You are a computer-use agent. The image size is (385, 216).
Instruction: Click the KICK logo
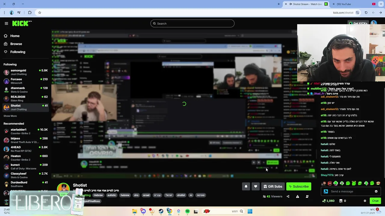(x=22, y=23)
